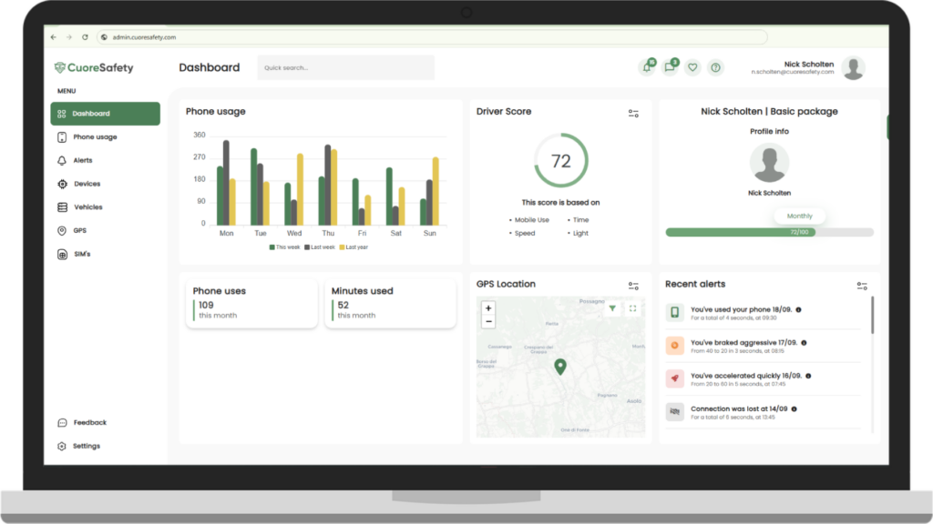Open the Recent alerts panel options
This screenshot has height=524, width=933.
(x=862, y=286)
